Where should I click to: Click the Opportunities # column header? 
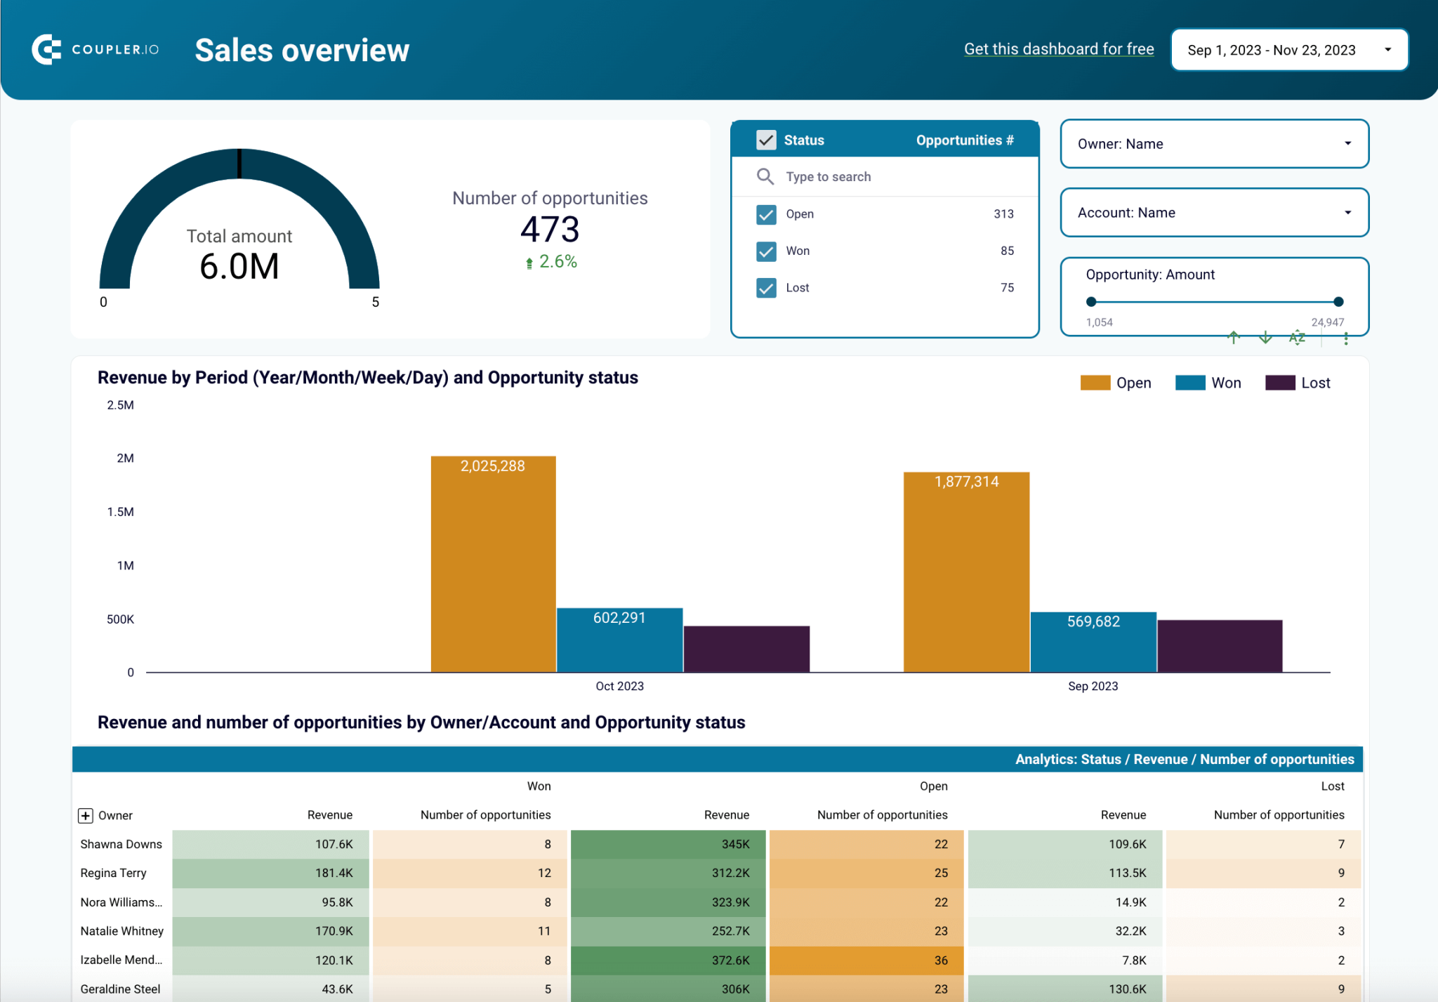(x=964, y=140)
